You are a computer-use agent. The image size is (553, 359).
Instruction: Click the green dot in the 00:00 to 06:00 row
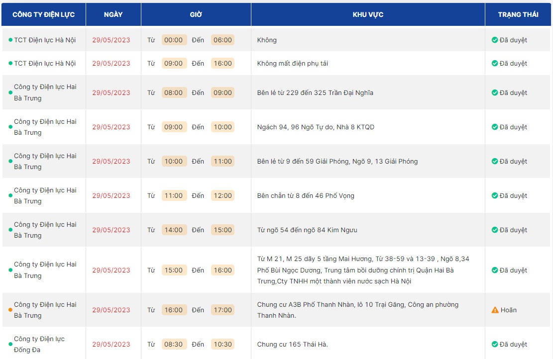pos(10,40)
